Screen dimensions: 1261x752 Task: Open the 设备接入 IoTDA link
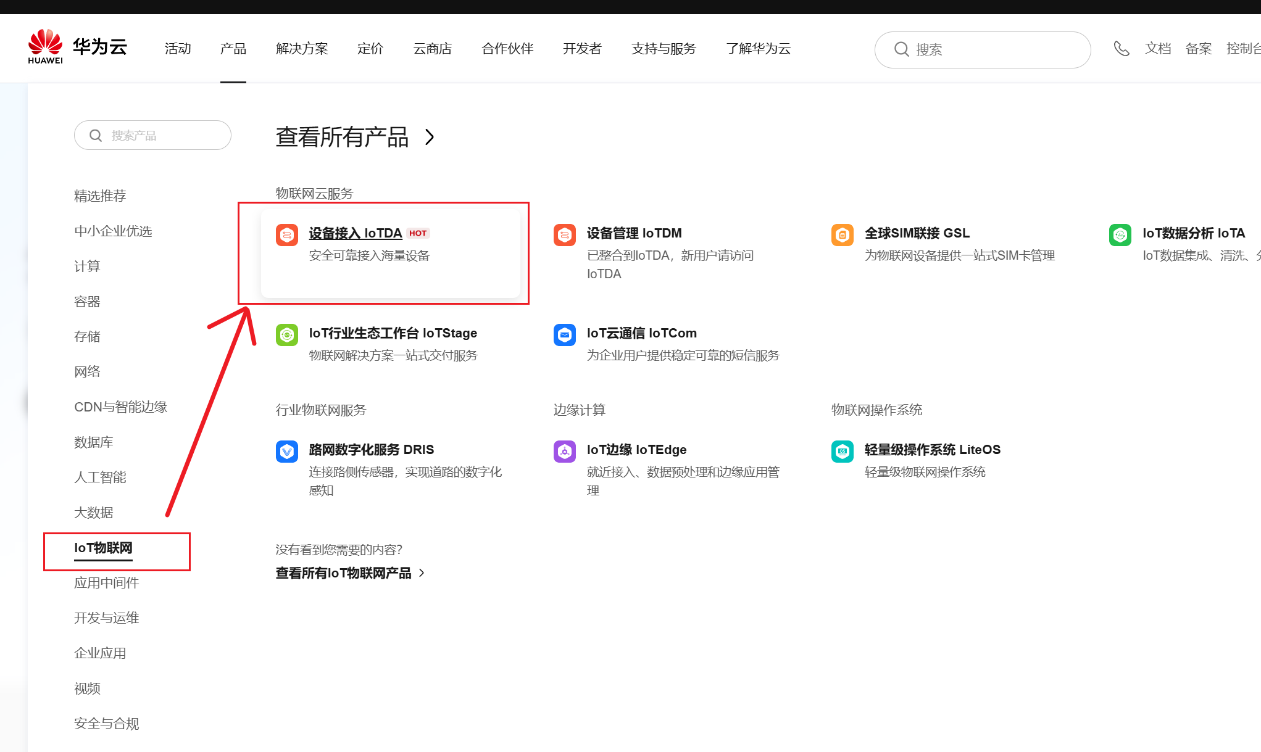click(x=355, y=233)
